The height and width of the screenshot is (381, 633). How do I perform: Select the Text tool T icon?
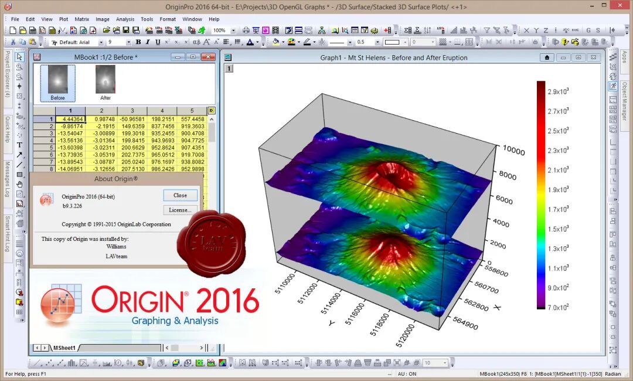19,145
